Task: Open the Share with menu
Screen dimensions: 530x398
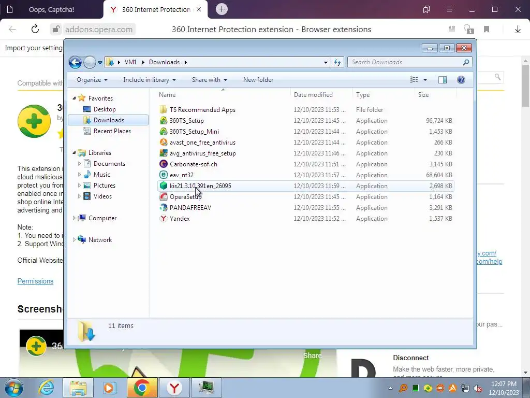Action: [x=210, y=80]
